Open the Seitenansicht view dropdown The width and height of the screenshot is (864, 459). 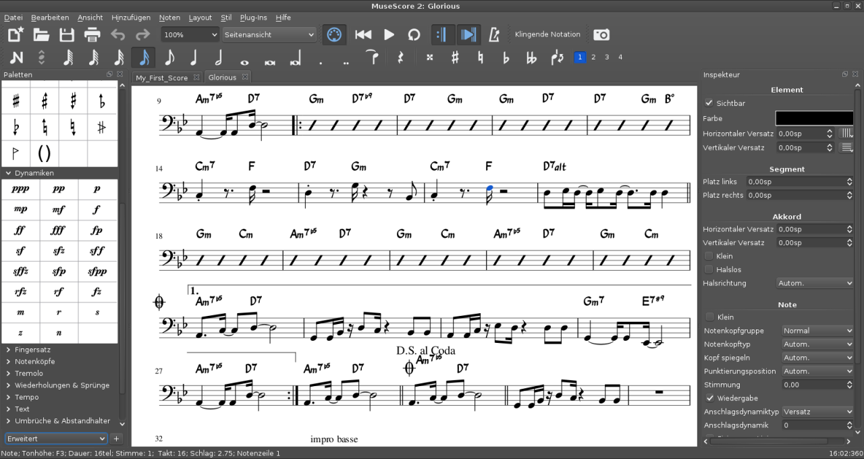tap(269, 34)
